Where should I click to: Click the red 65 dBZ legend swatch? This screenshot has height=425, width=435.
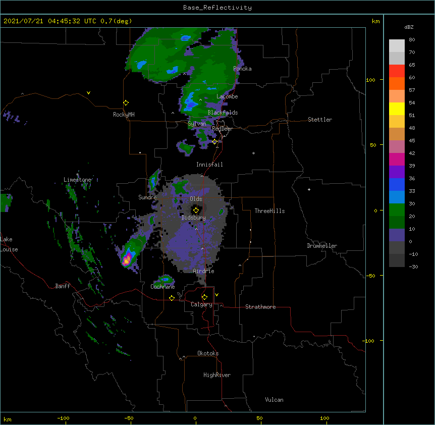(x=397, y=71)
